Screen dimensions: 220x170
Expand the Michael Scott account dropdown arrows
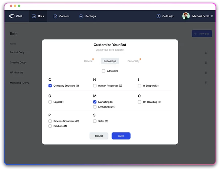click(212, 16)
